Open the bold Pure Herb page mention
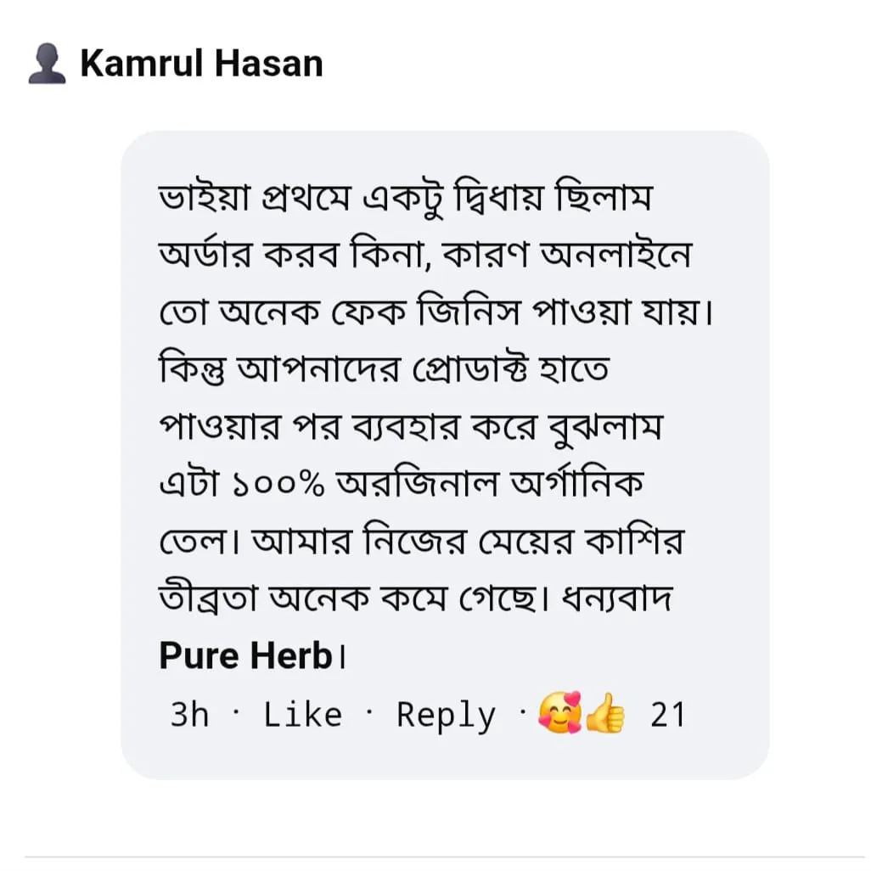The height and width of the screenshot is (871, 871). tap(245, 656)
